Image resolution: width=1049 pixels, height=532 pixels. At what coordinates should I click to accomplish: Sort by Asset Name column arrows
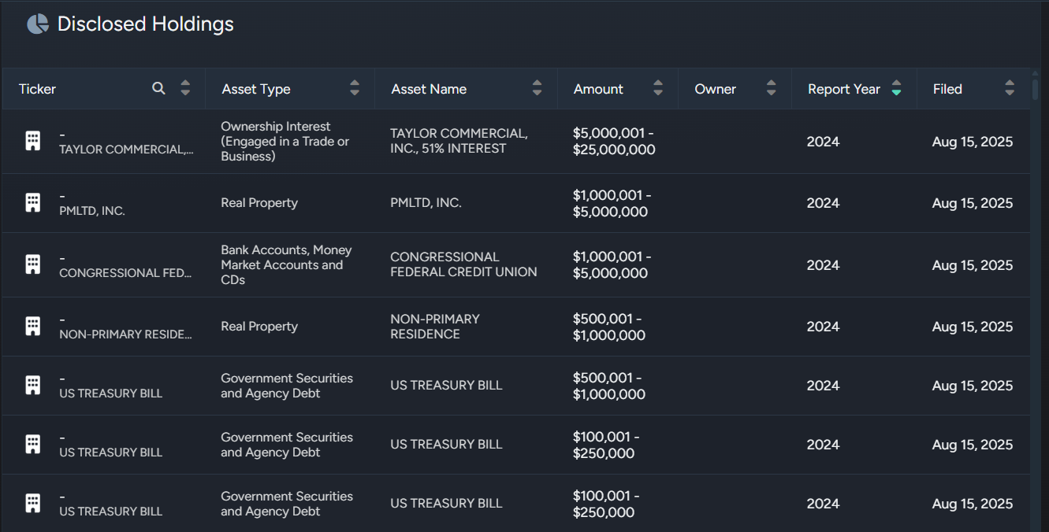point(538,88)
